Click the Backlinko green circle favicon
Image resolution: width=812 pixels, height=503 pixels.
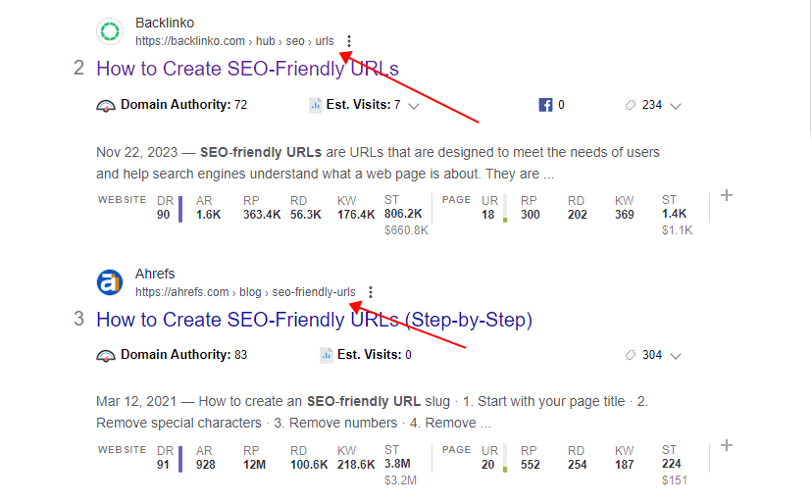coord(110,31)
